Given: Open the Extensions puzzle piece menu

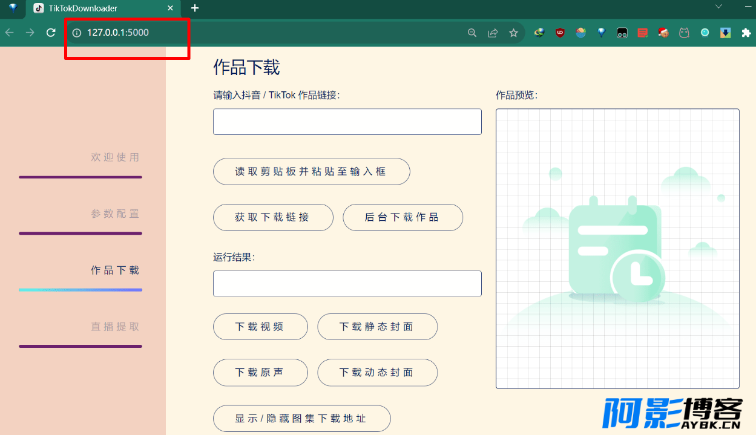Looking at the screenshot, I should (x=746, y=33).
